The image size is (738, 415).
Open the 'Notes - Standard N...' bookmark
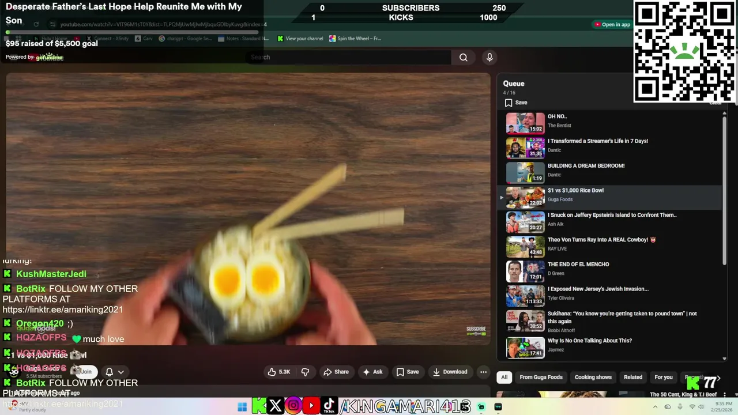point(243,39)
